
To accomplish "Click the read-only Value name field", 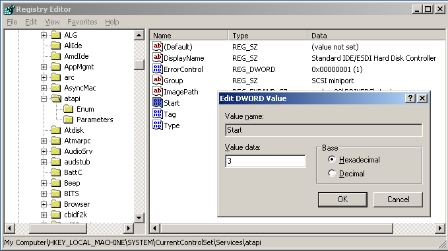I will click(x=324, y=130).
